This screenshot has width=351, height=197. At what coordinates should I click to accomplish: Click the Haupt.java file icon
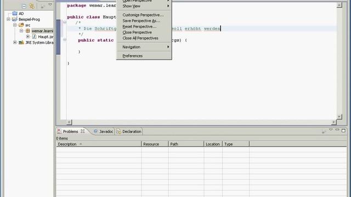tap(34, 37)
